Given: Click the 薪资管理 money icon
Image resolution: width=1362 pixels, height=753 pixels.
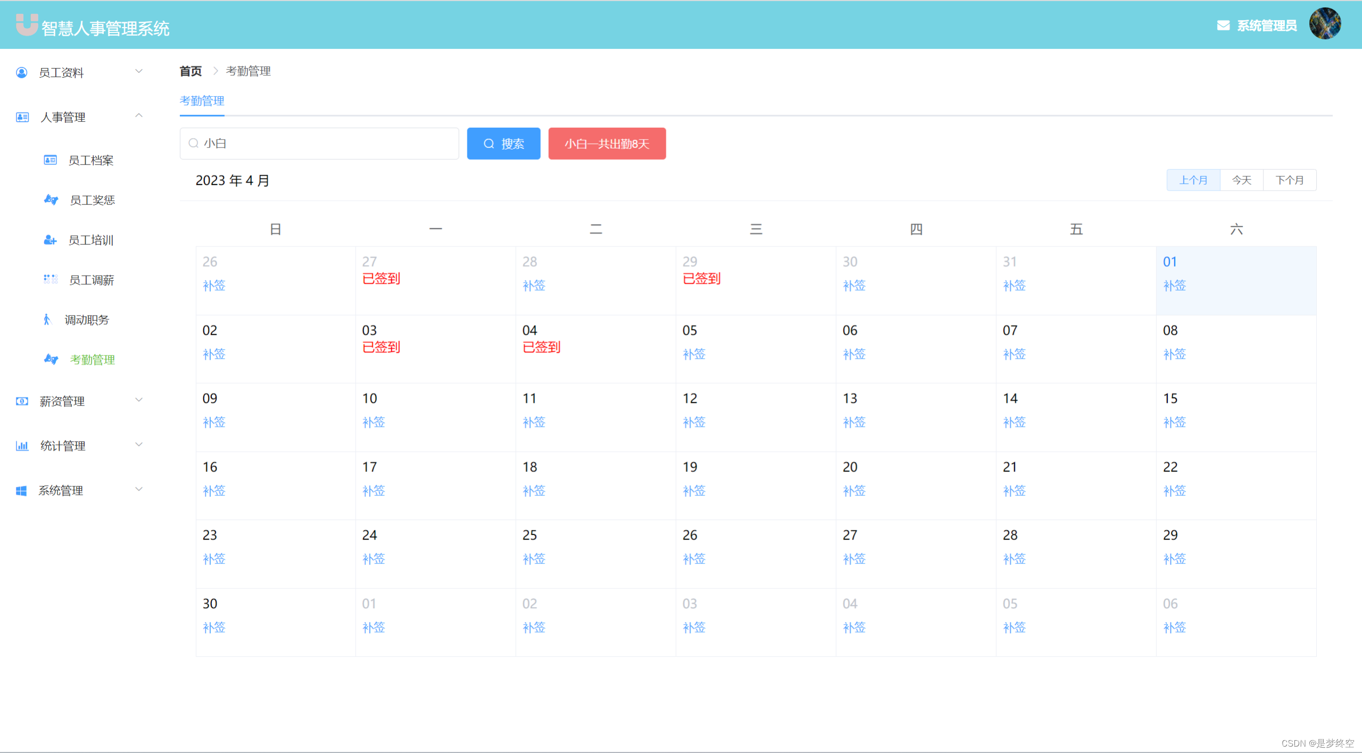Looking at the screenshot, I should click(22, 401).
